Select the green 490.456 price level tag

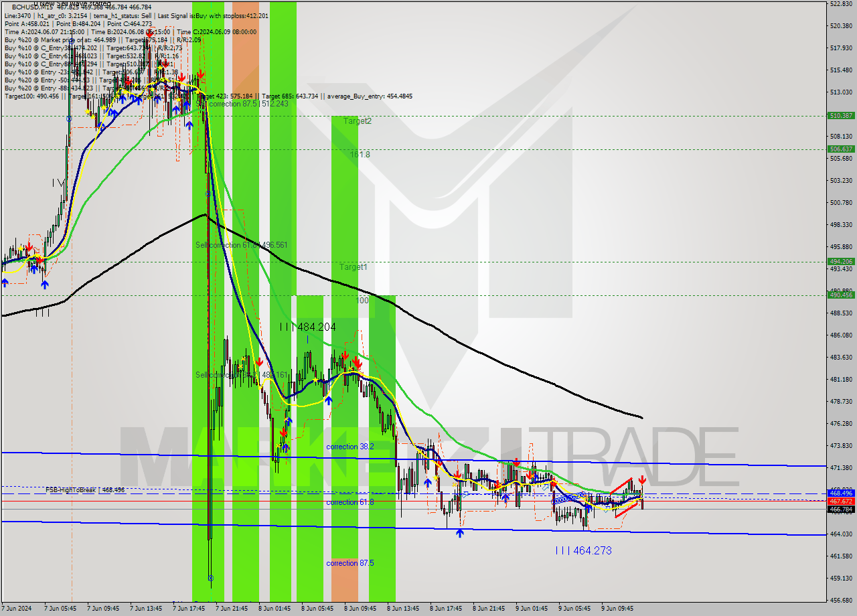(x=841, y=295)
